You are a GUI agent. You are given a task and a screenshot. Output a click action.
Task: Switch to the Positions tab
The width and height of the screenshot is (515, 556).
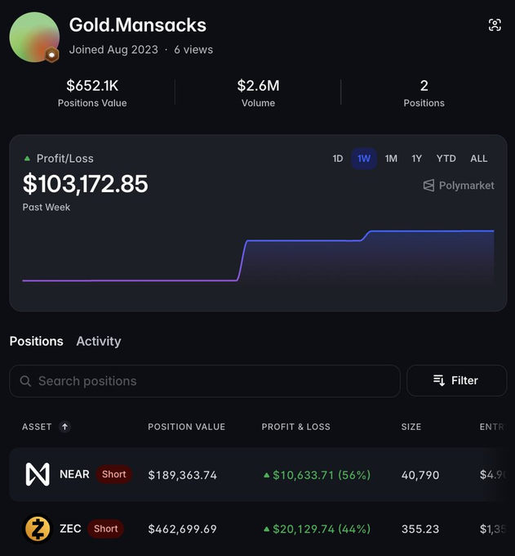[x=37, y=341]
